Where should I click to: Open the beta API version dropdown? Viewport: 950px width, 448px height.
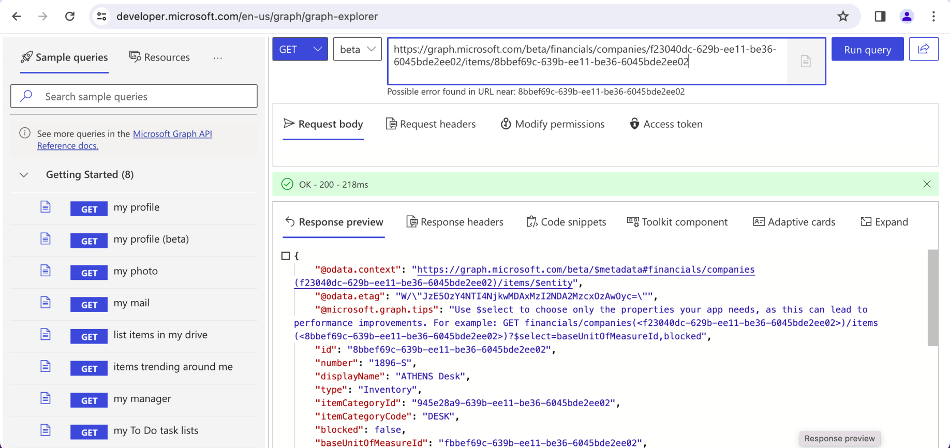pyautogui.click(x=357, y=50)
